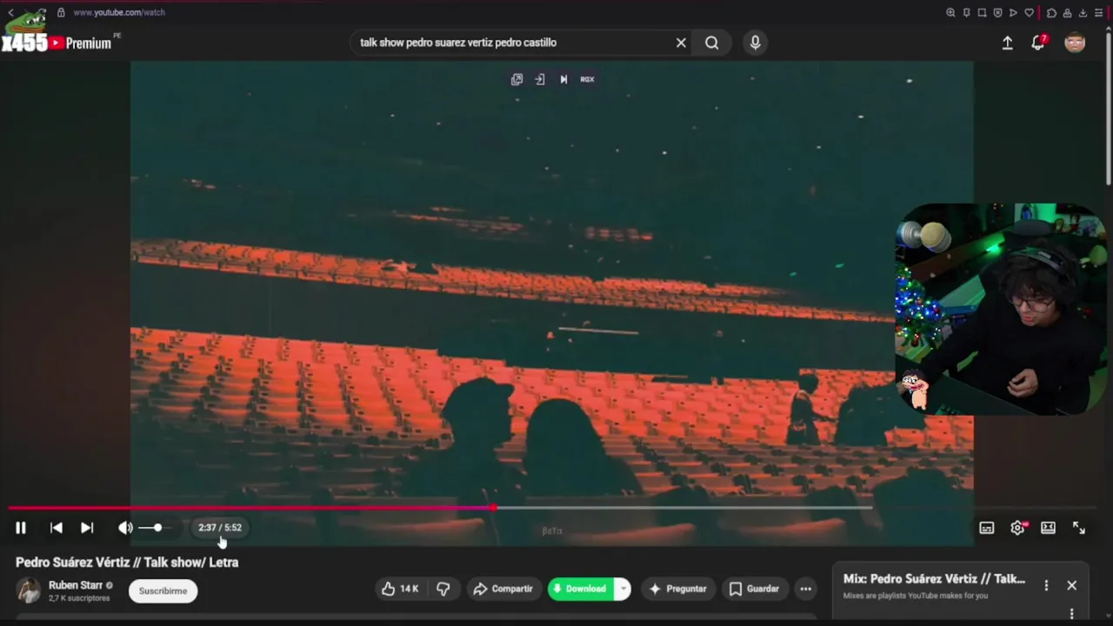Image resolution: width=1113 pixels, height=626 pixels.
Task: Click the green Download button
Action: click(580, 589)
